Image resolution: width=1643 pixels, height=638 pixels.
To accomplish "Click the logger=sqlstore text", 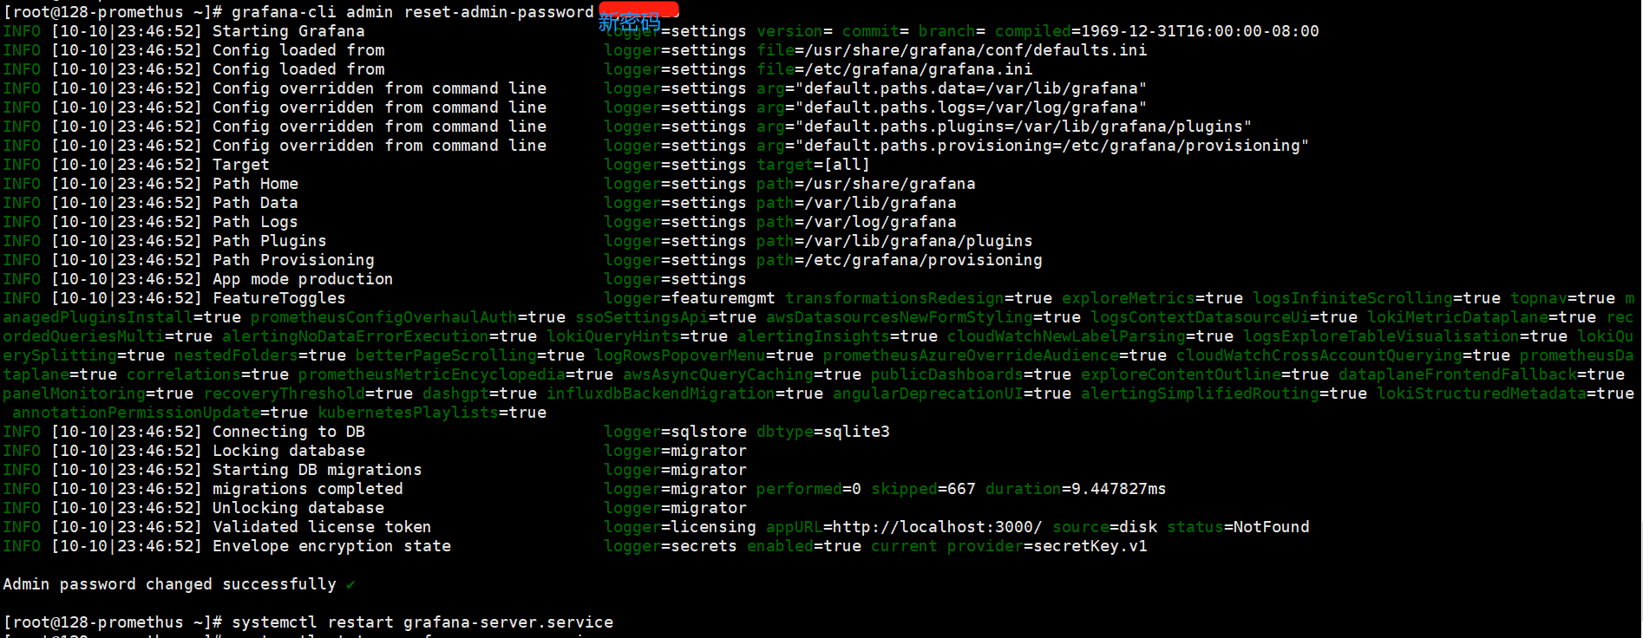I will click(x=675, y=432).
